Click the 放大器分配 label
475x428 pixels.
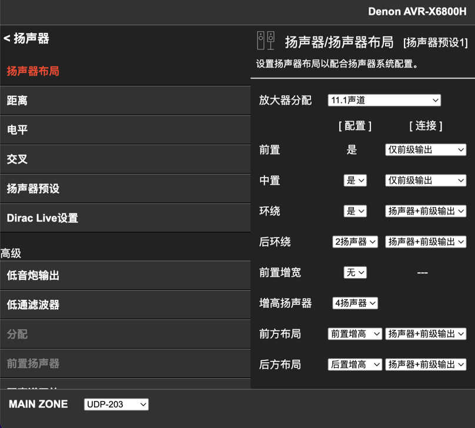pos(285,101)
